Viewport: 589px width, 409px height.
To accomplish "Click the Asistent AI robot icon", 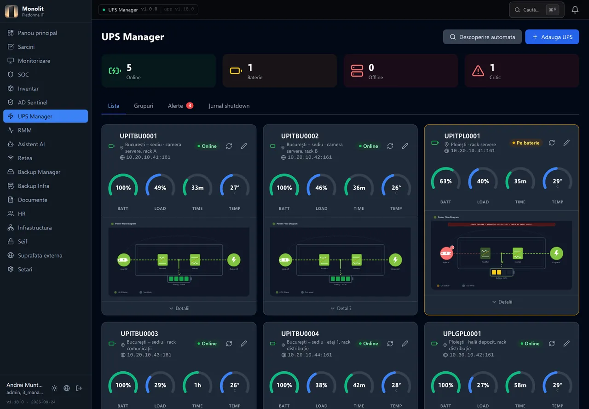I will [x=11, y=144].
